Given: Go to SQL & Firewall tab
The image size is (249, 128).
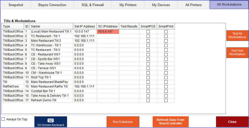Looking at the screenshot, I should tap(93, 5).
